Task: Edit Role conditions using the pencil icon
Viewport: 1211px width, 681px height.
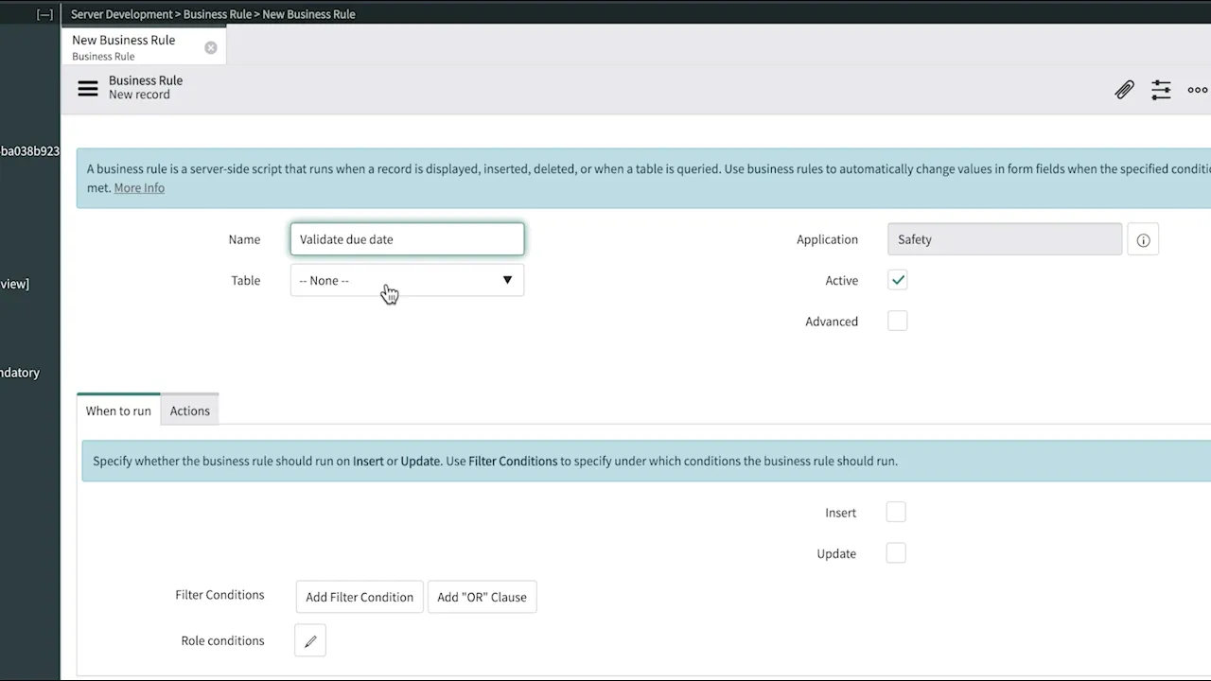Action: (310, 640)
